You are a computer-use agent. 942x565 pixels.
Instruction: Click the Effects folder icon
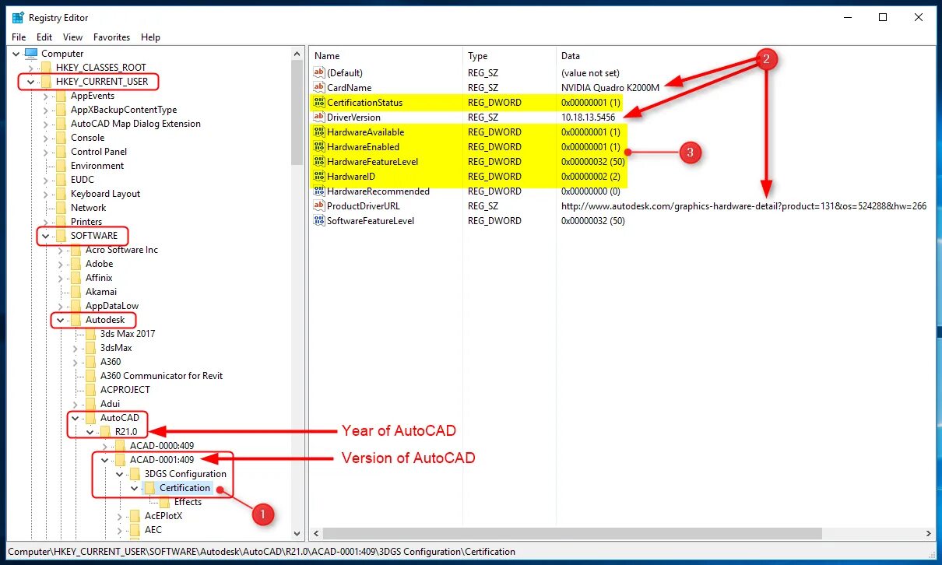165,502
